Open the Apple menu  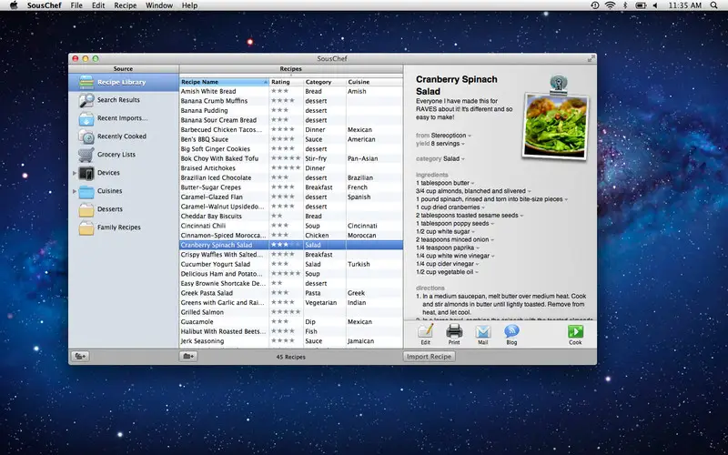[x=14, y=5]
